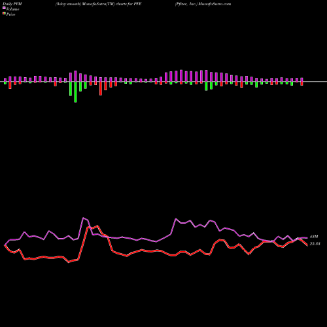The width and height of the screenshot is (327, 327).
Task: Click the peak of the red price line
Action: click(x=97, y=226)
